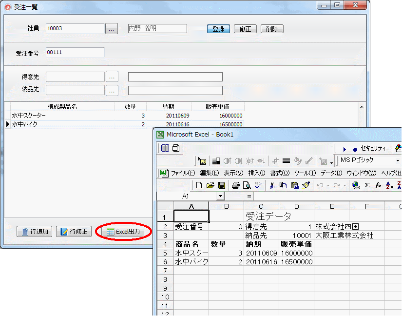Click the 行追加 button

35,231
